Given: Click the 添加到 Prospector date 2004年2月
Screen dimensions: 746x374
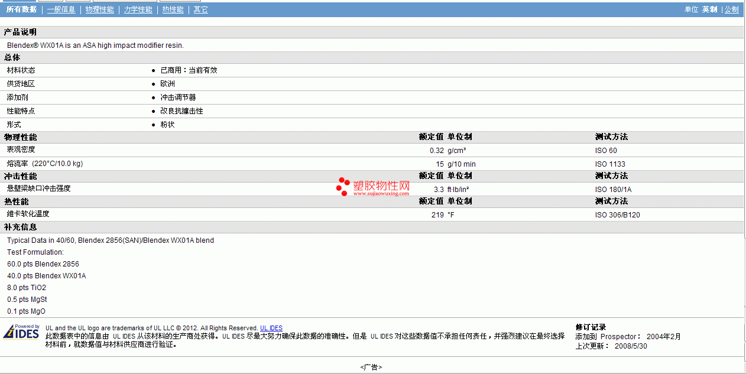Looking at the screenshot, I should click(664, 337).
